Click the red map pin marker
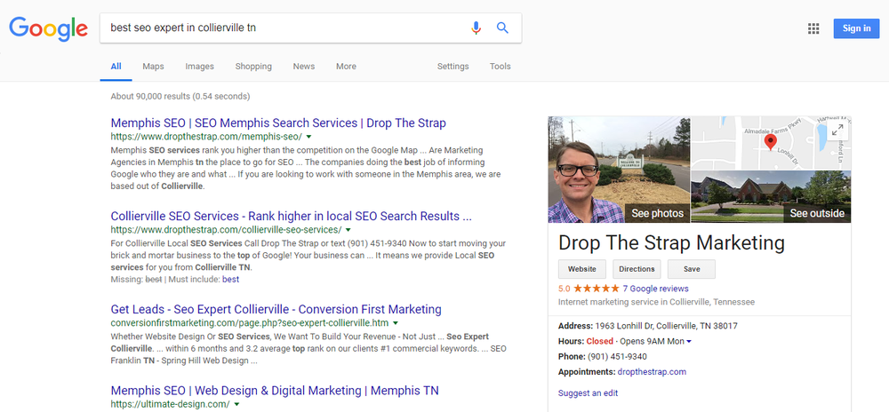The image size is (889, 412). 770,141
